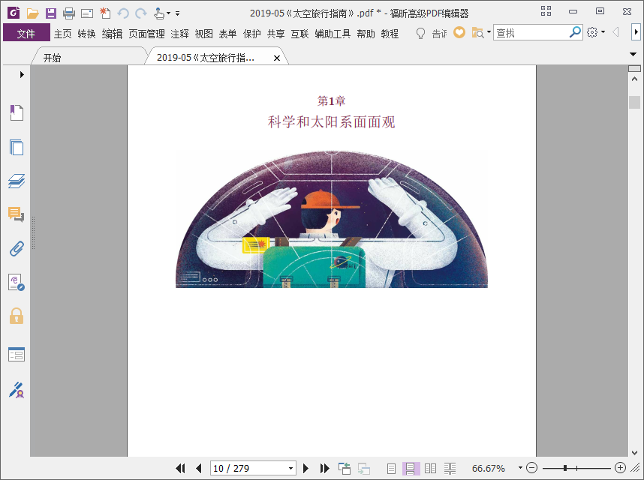This screenshot has height=480, width=644.
Task: Click the vertical scrollbar thumb
Action: 634,102
